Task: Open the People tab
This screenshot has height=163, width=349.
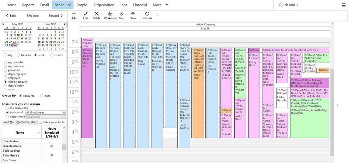Action: [x=82, y=5]
